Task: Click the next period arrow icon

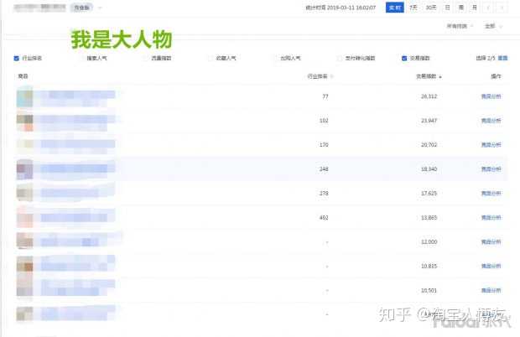Action: point(502,8)
